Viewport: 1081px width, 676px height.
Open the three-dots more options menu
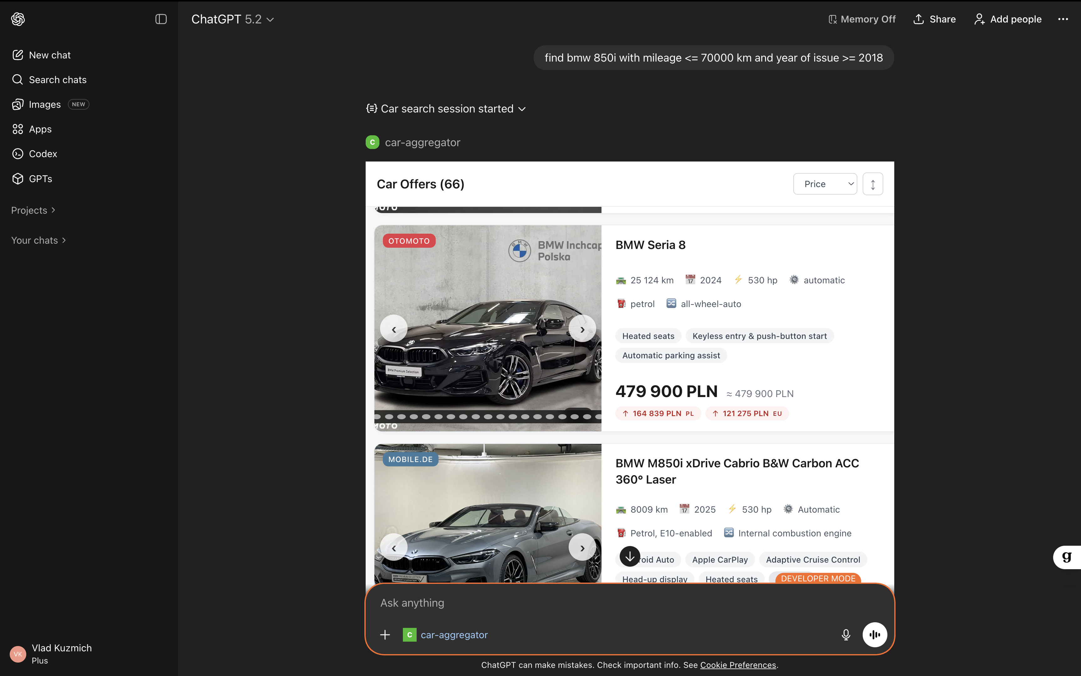[x=1063, y=19]
